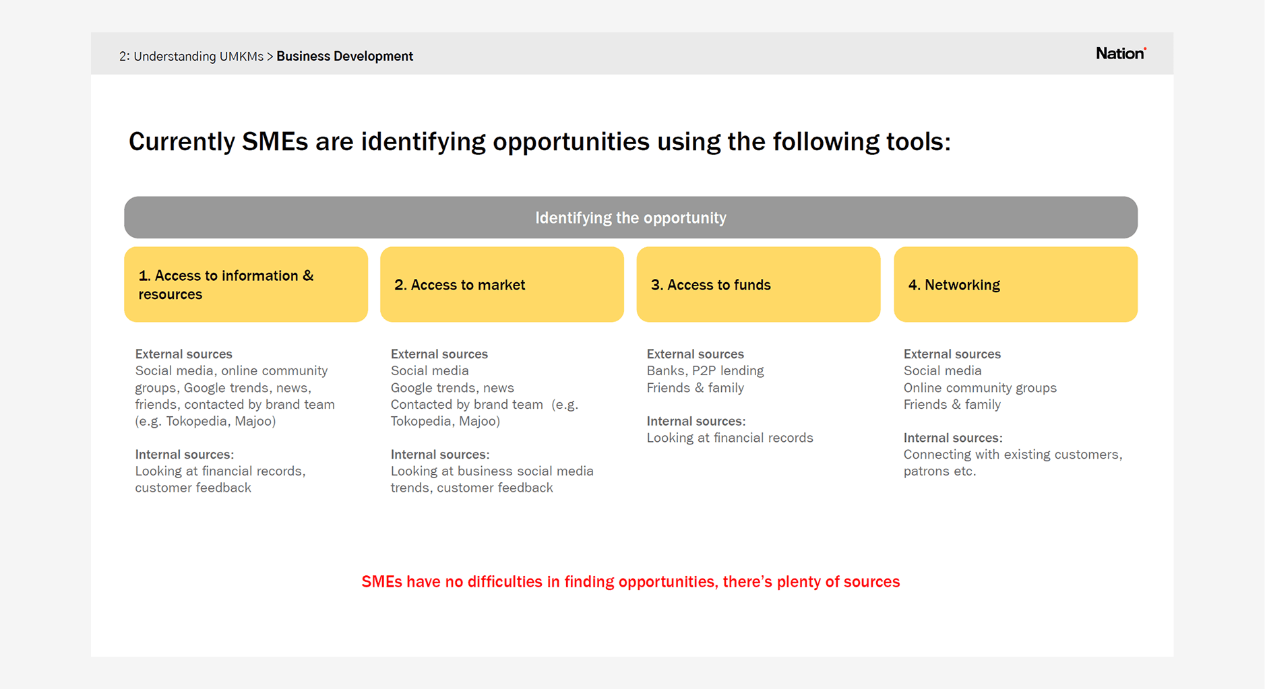Click 'Looking at financial records' in the funds column
The height and width of the screenshot is (689, 1265).
pyautogui.click(x=730, y=438)
